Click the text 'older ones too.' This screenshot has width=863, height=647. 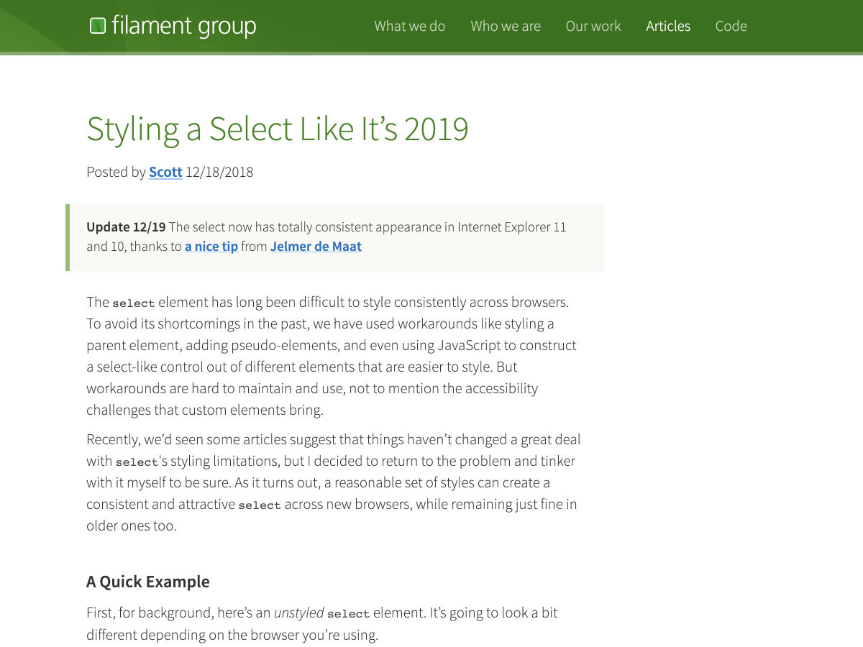tap(131, 526)
